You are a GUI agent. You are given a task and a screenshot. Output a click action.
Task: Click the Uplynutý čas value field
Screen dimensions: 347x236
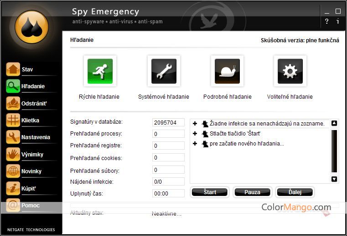(168, 193)
